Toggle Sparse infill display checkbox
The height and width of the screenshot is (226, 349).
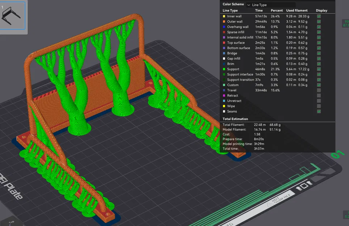[319, 32]
